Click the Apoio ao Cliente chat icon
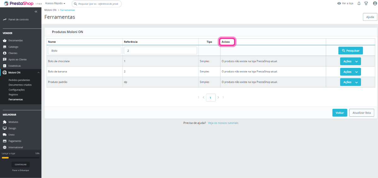The height and width of the screenshot is (178, 378). click(5, 59)
